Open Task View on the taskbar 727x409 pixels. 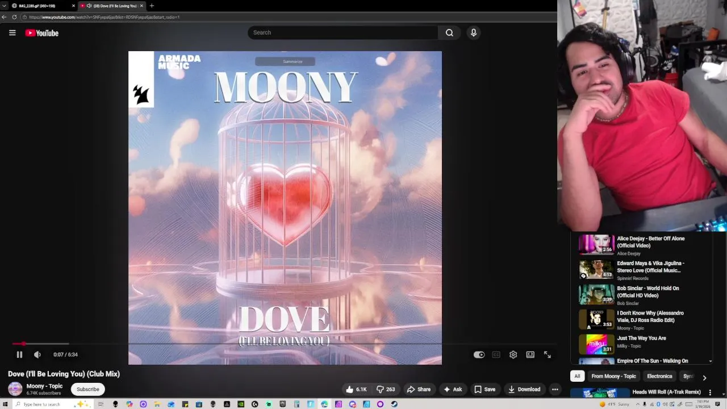[101, 404]
